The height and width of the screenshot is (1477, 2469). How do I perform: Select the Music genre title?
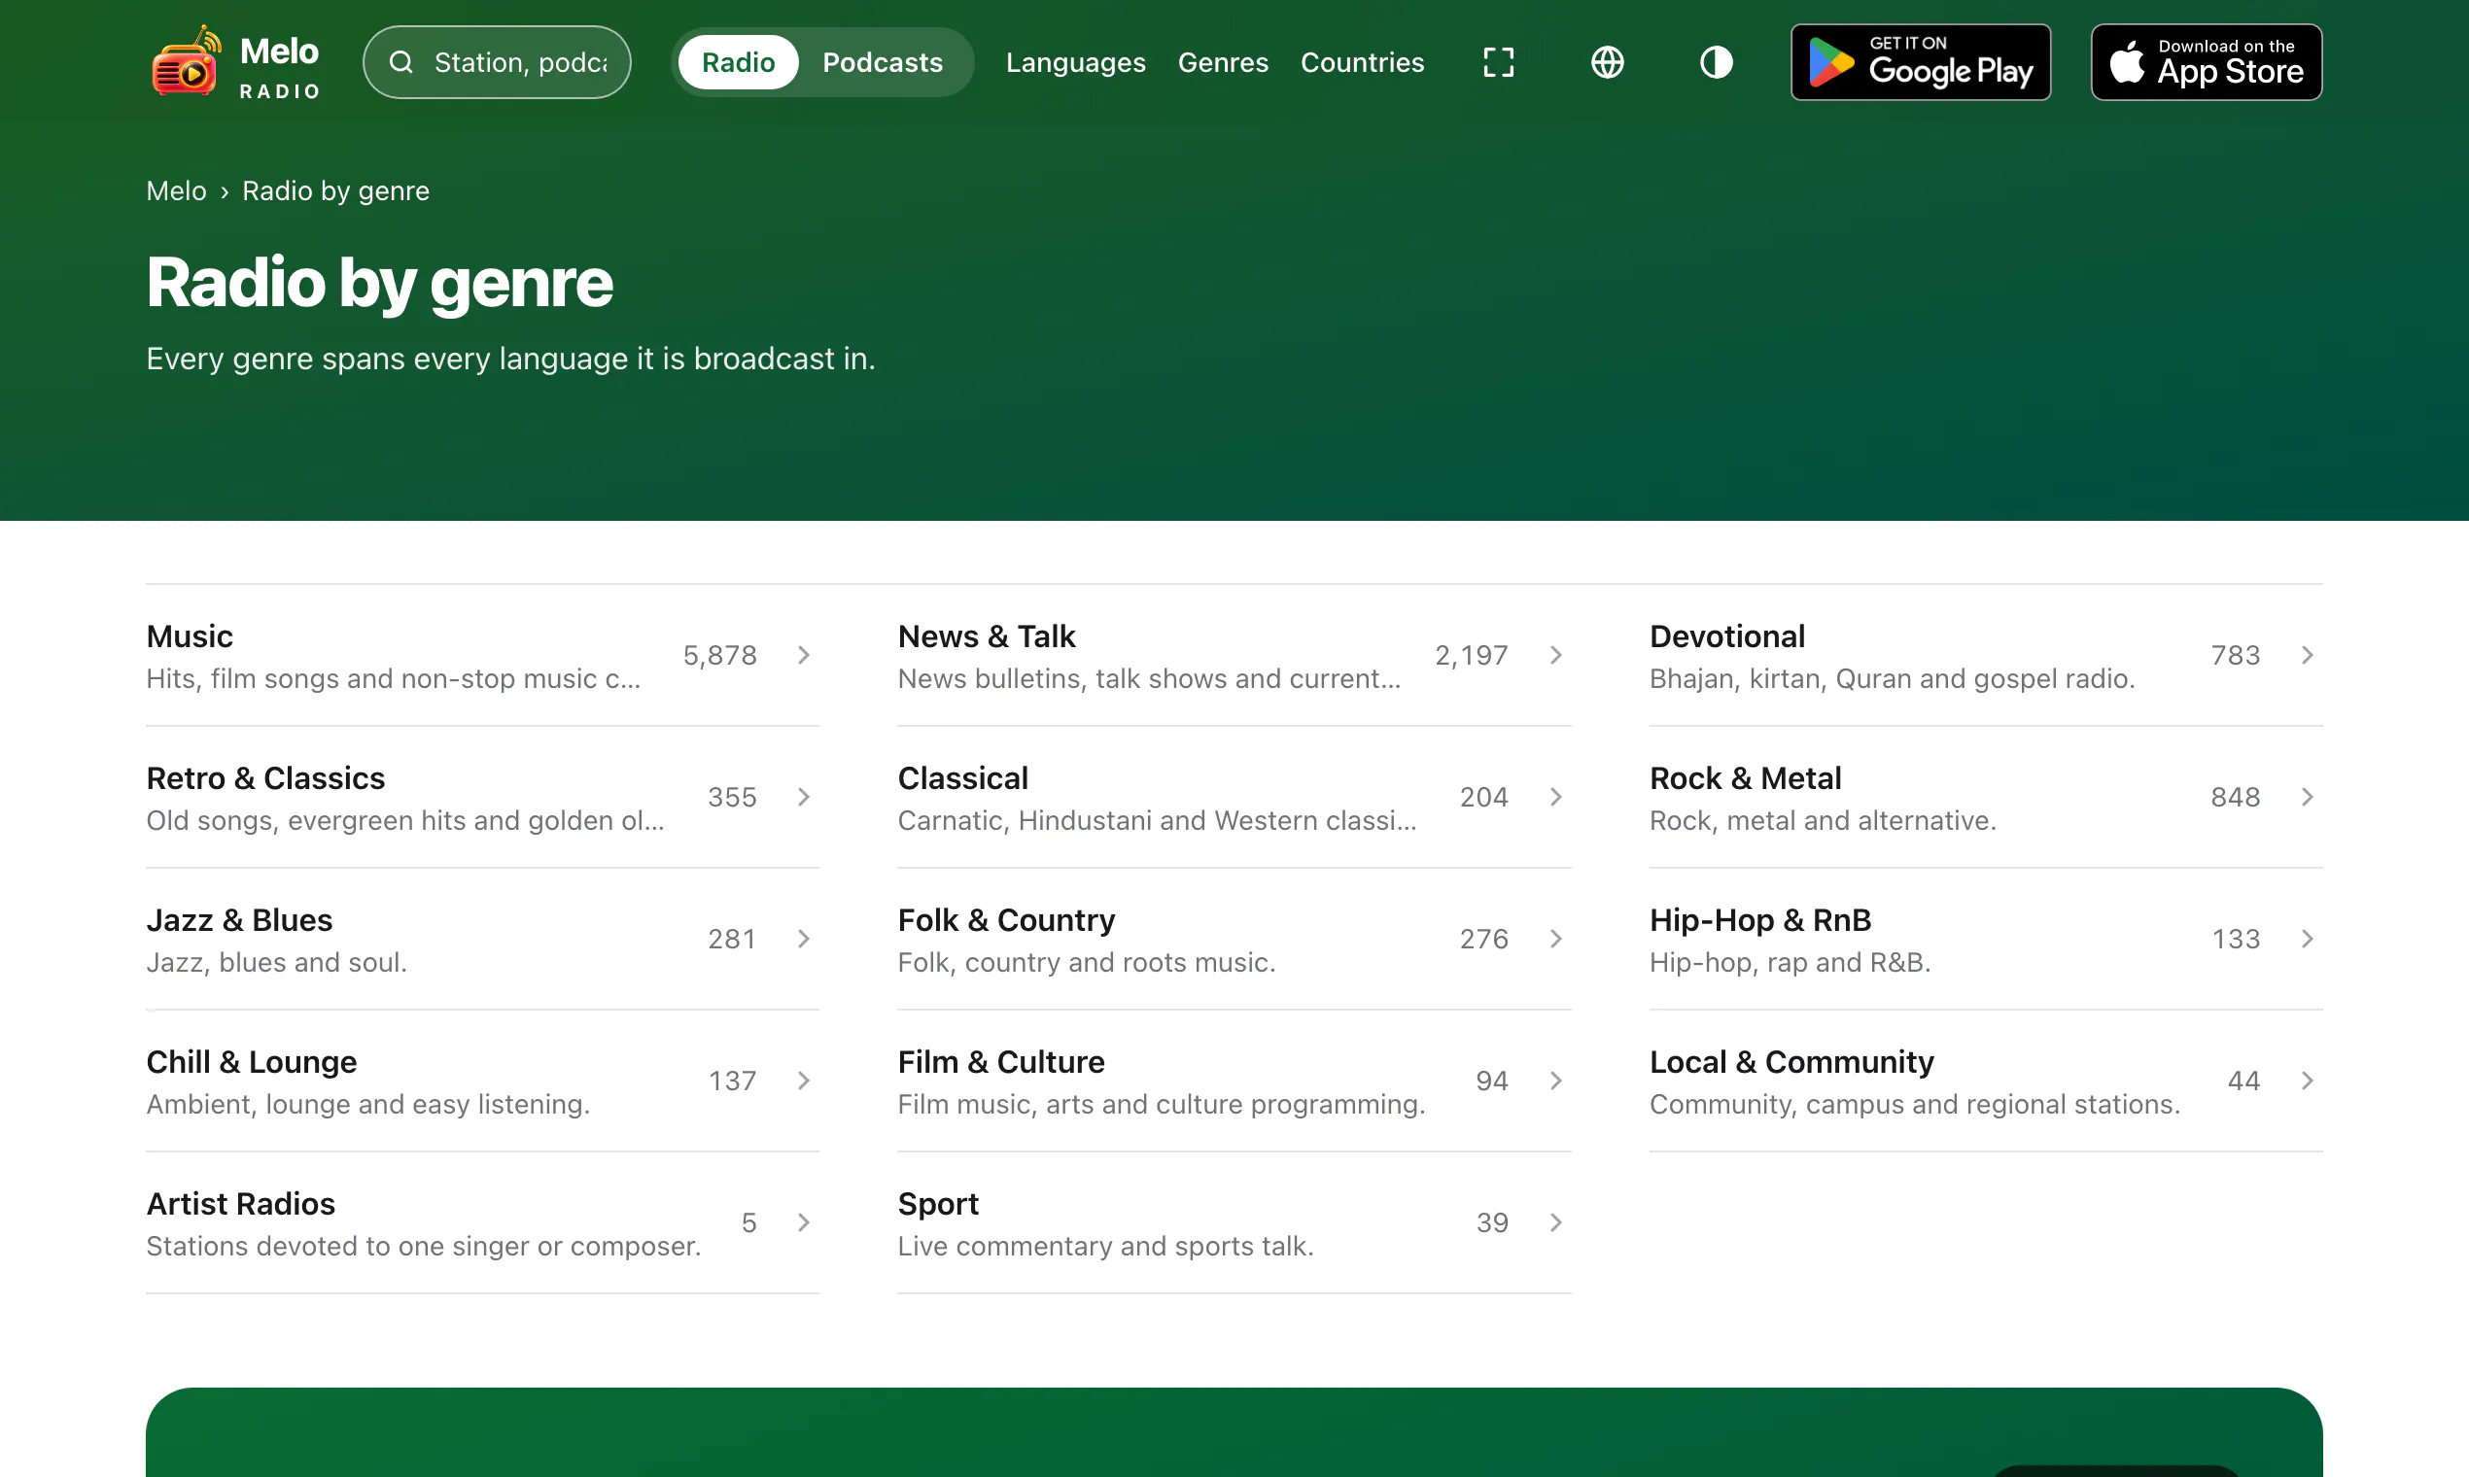coord(190,637)
